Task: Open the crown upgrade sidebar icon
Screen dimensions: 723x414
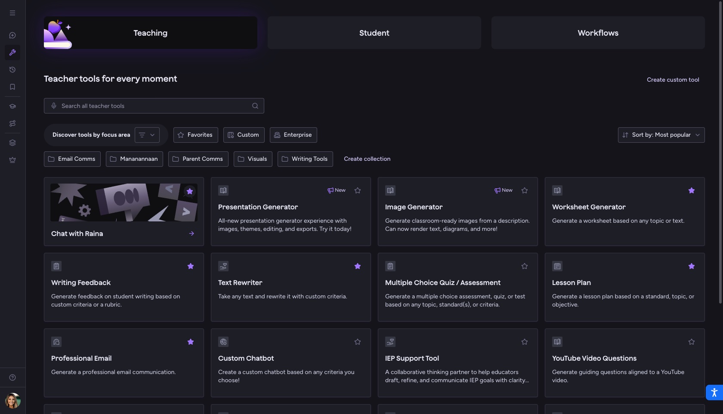Action: (x=12, y=160)
